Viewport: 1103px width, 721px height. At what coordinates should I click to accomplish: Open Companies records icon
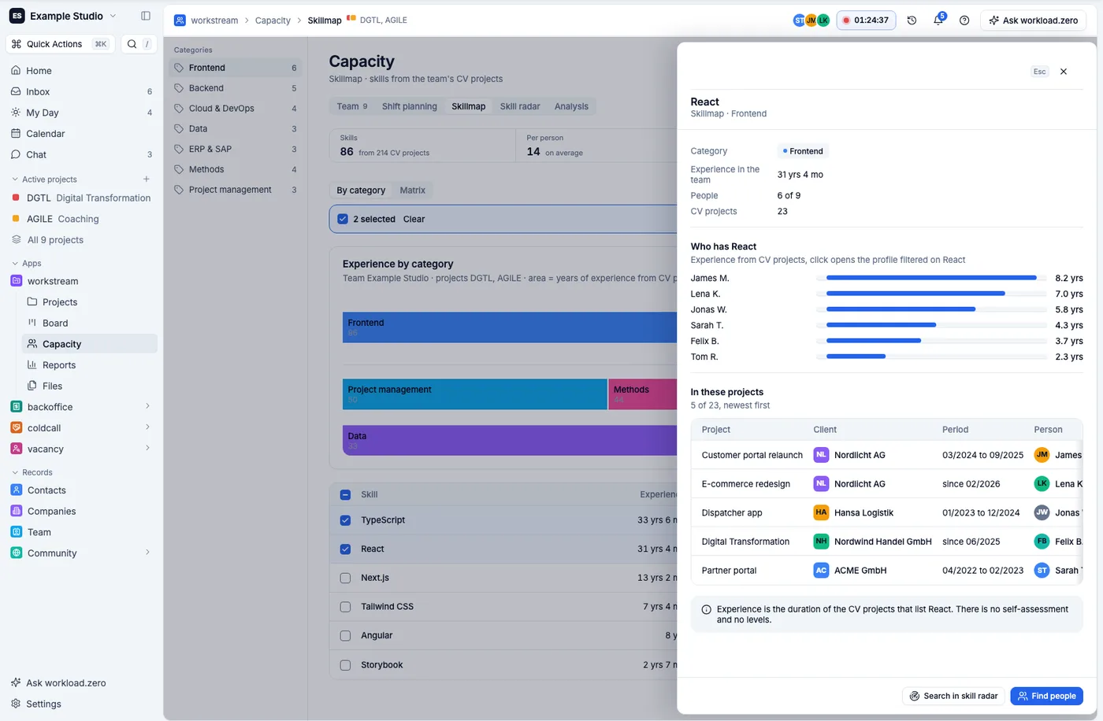pos(17,511)
